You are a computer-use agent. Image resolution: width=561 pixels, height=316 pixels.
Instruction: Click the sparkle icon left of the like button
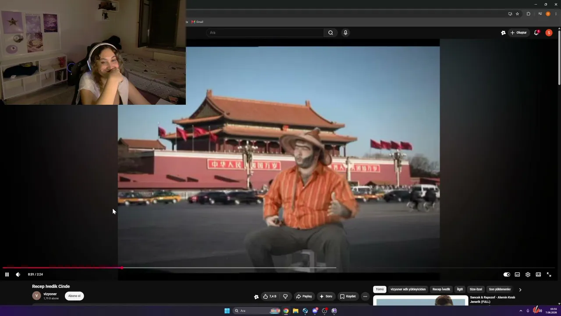coord(256,297)
